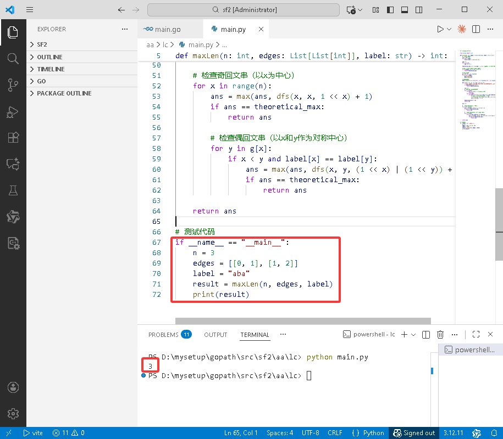Expand the TIMELINE section

pyautogui.click(x=82, y=69)
